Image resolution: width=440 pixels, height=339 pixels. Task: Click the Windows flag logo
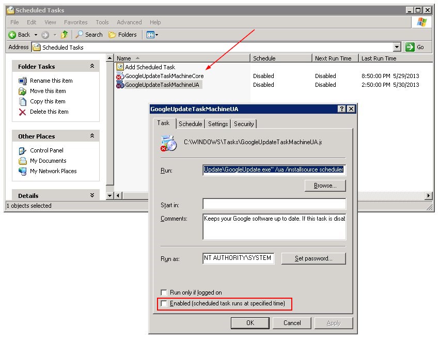click(x=421, y=22)
